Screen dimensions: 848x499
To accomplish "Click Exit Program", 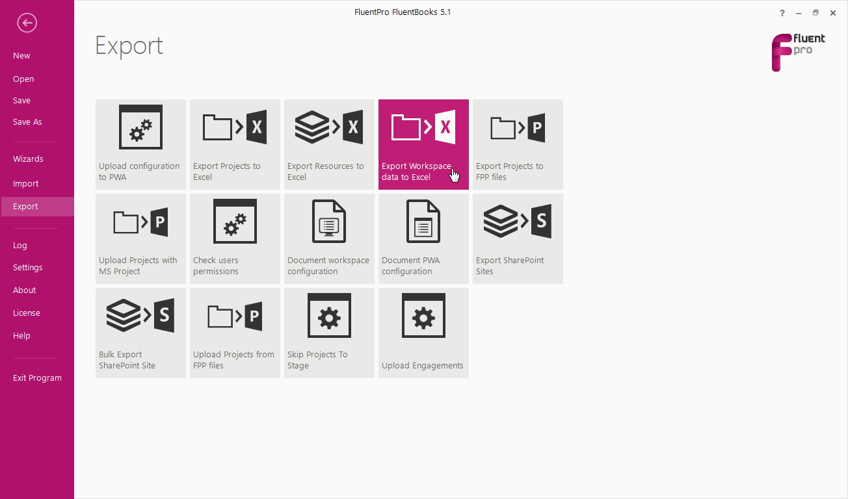I will click(x=37, y=378).
